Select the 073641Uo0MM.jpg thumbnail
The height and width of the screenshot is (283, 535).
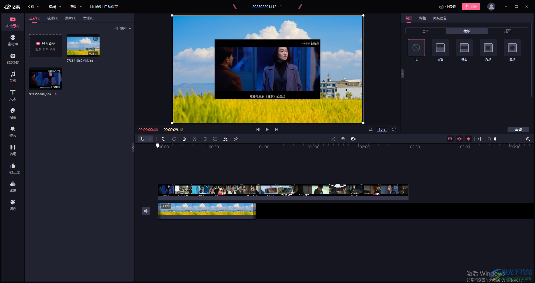pos(83,46)
